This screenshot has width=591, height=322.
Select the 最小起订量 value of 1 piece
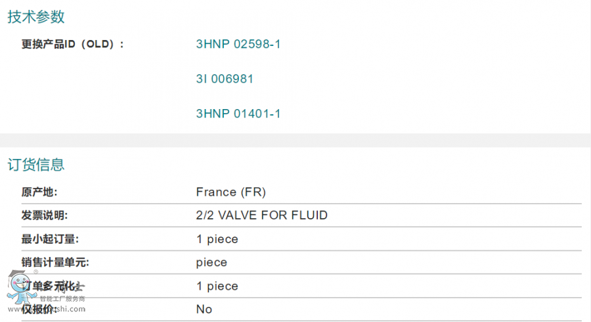[x=217, y=239]
